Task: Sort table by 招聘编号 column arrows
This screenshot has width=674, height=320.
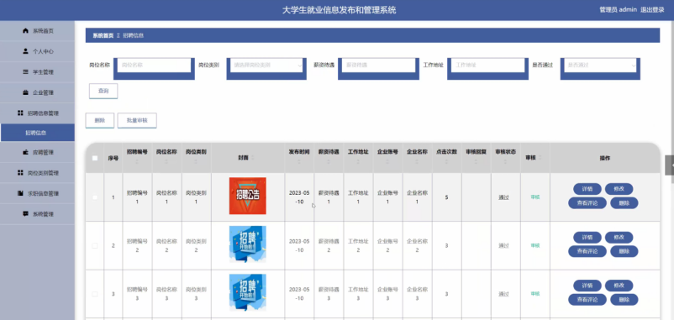Action: [137, 162]
